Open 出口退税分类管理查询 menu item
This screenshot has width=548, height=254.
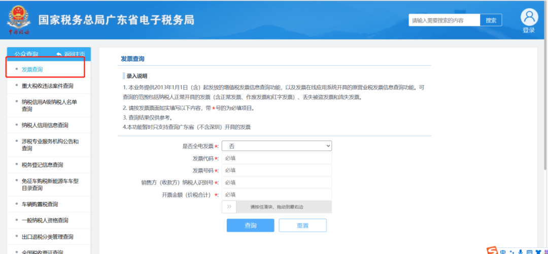pos(49,237)
